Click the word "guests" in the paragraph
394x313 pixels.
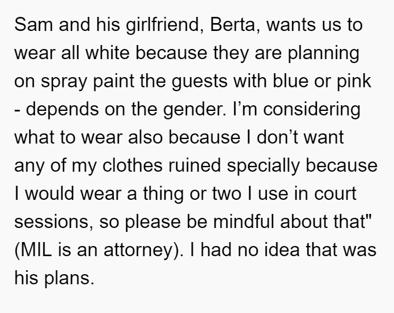tap(200, 82)
